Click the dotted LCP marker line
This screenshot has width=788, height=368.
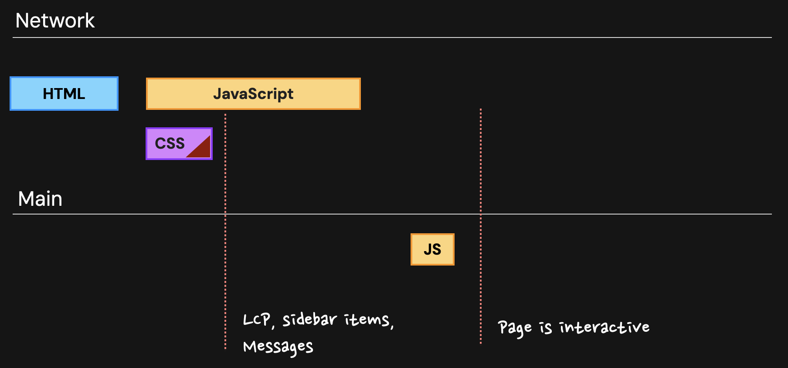(225, 262)
